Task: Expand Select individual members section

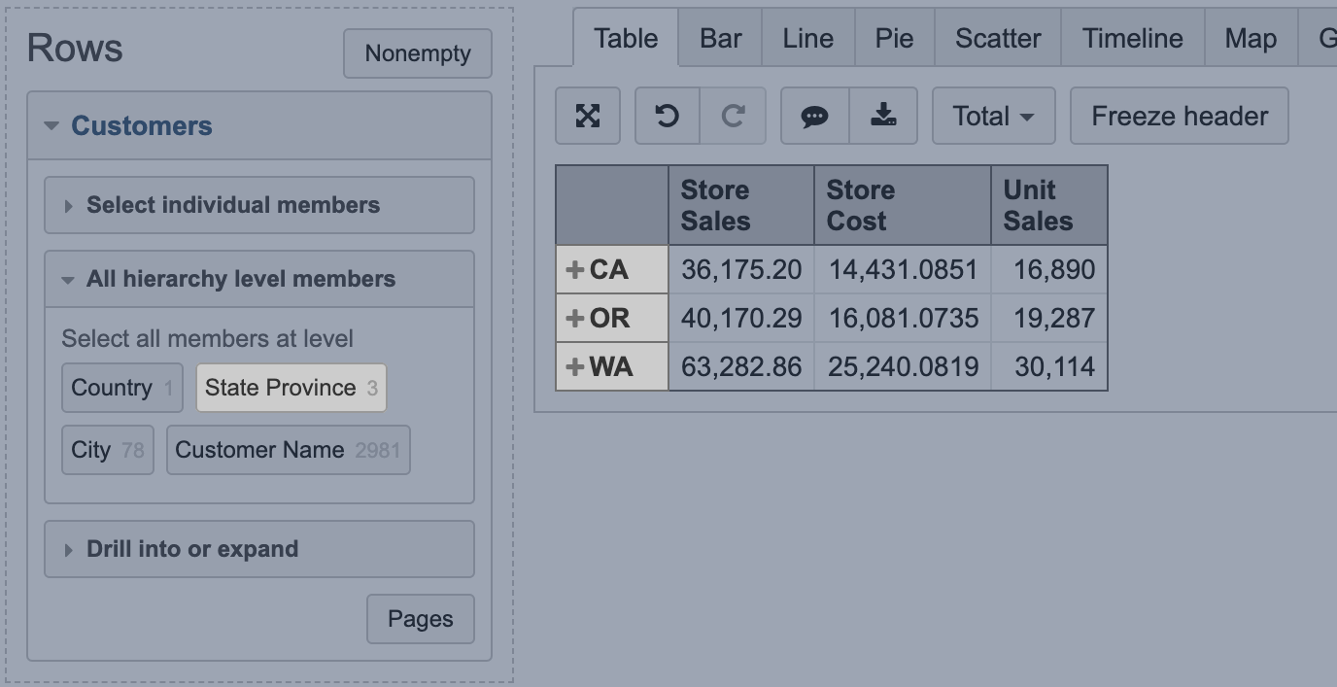Action: pos(232,205)
